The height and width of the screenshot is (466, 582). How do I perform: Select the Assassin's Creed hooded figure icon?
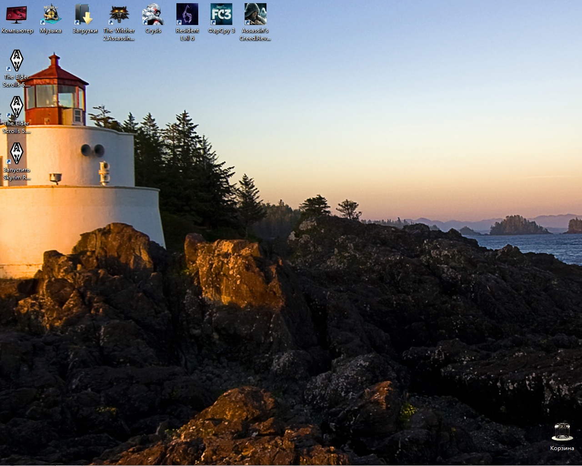click(x=255, y=15)
